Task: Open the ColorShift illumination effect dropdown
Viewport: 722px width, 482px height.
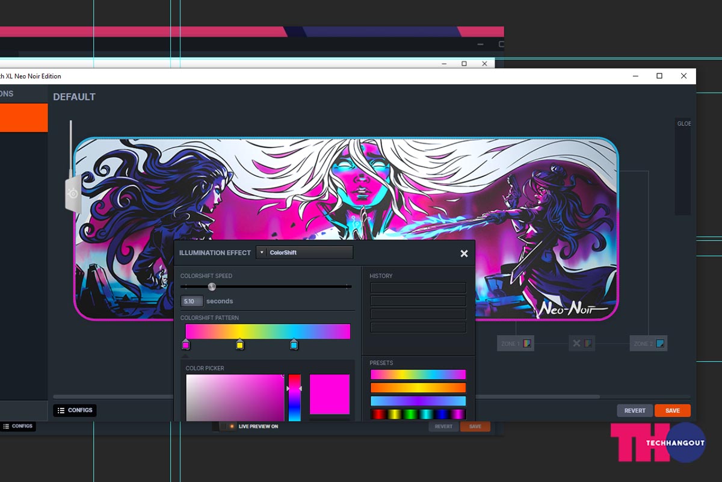Action: [x=304, y=253]
